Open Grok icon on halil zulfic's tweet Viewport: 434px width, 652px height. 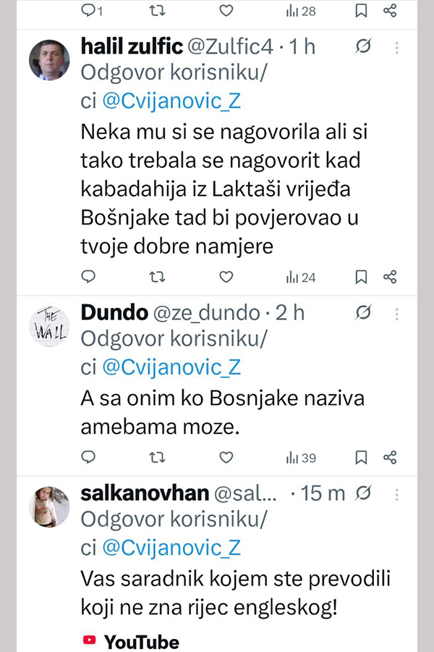tap(364, 47)
